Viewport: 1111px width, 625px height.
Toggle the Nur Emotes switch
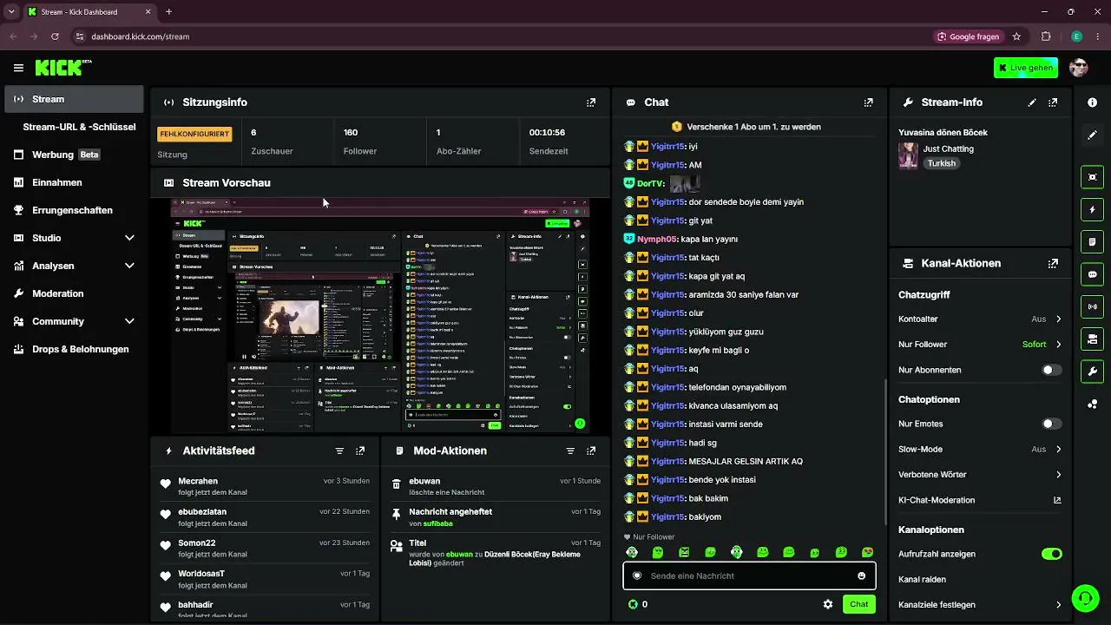(x=1051, y=424)
